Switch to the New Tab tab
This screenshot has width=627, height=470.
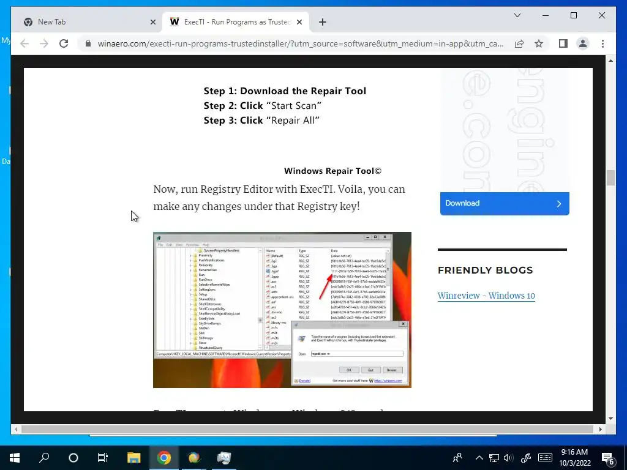pos(87,23)
